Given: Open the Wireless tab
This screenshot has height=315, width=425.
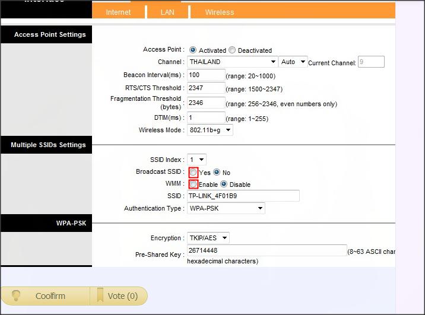Looking at the screenshot, I should click(x=220, y=12).
